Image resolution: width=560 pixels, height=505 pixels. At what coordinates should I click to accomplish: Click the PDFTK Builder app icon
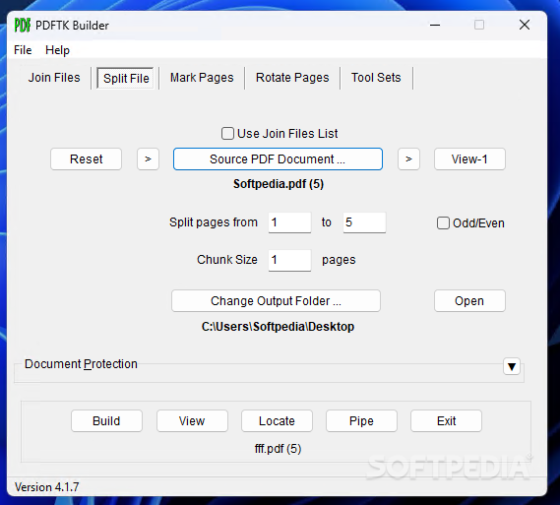tap(22, 26)
